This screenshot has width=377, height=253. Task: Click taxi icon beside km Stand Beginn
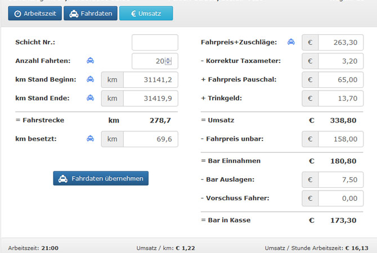[91, 80]
